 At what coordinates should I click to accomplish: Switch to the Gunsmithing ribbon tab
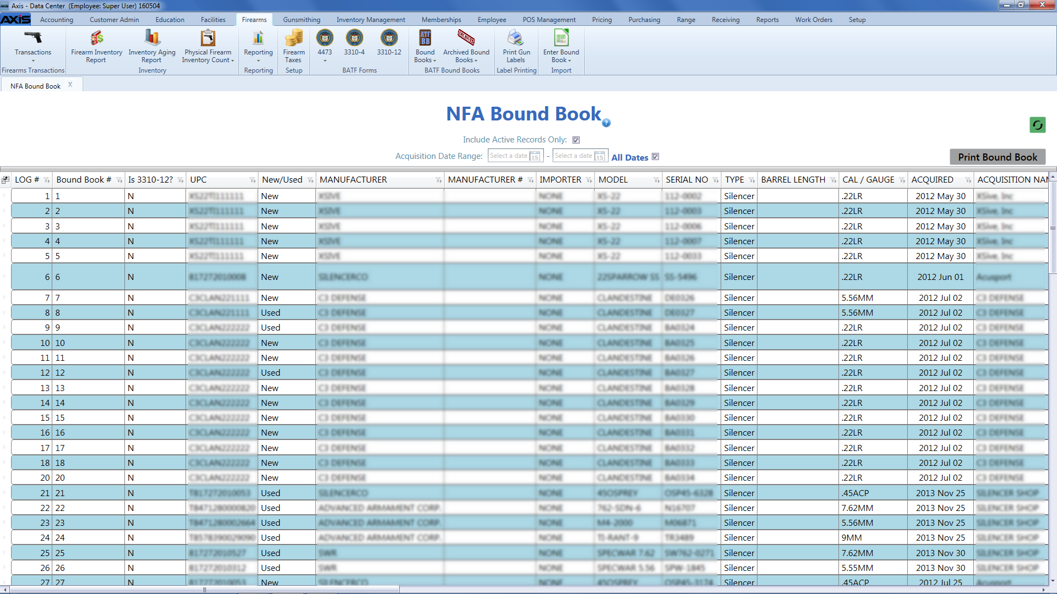coord(301,20)
